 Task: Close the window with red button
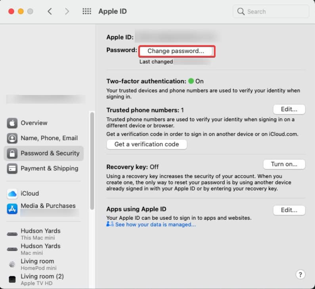[11, 11]
